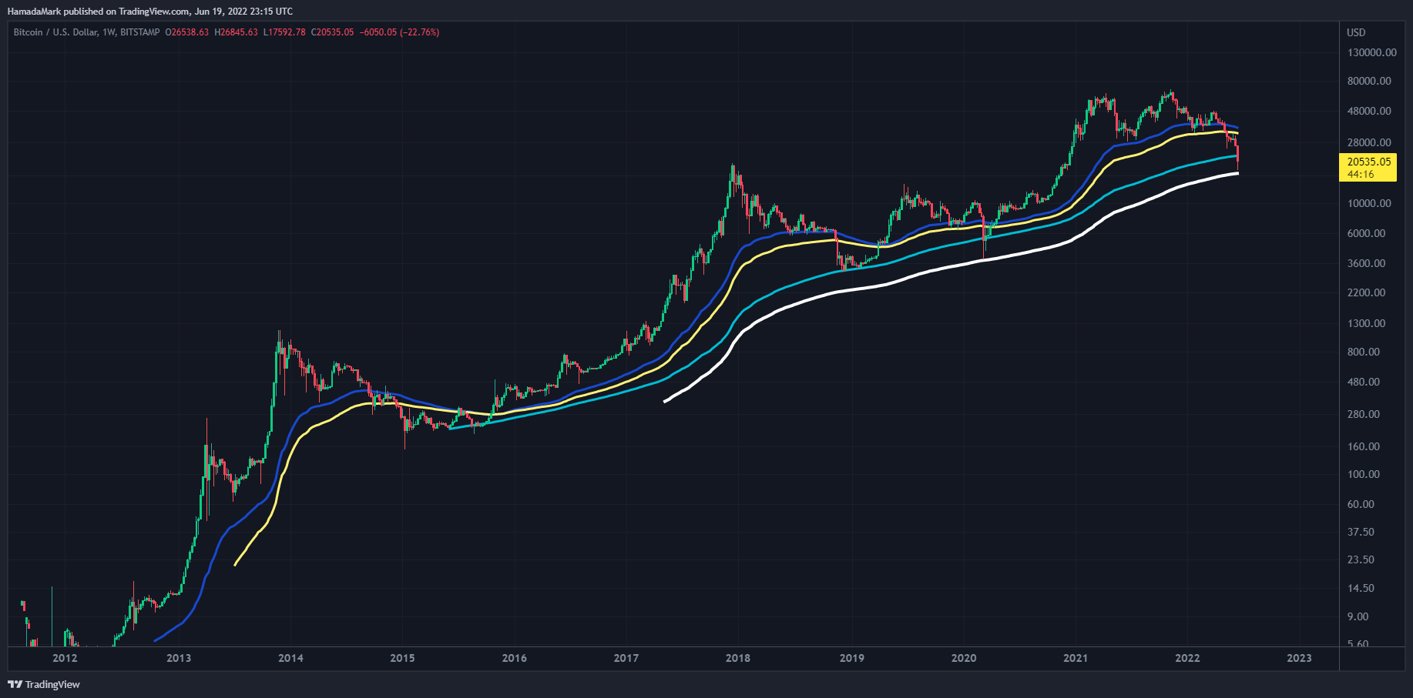1413x698 pixels.
Task: Click the 60.00 price axis label
Action: point(1361,504)
